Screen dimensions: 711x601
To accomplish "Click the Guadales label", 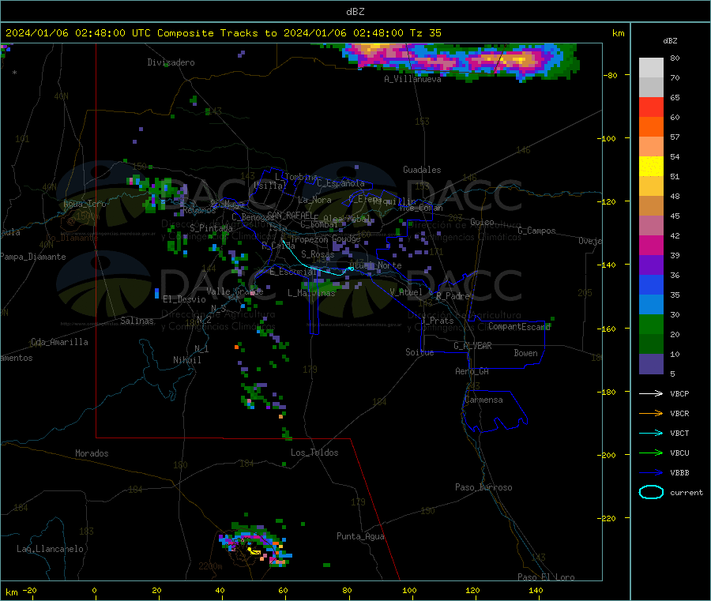I will 422,170.
